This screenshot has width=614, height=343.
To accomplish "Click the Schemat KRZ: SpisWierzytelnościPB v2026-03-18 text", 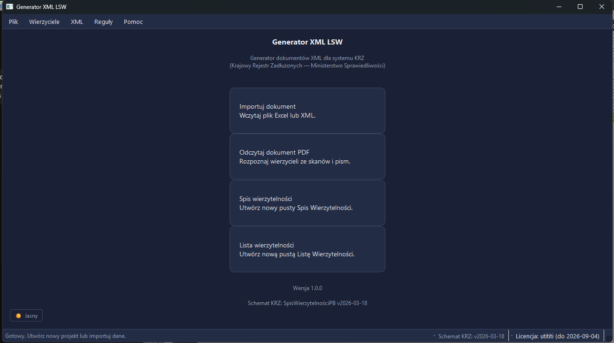I will [307, 303].
